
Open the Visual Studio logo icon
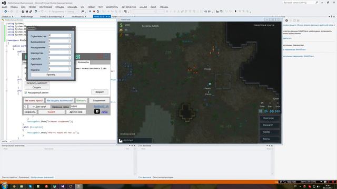(4, 3)
